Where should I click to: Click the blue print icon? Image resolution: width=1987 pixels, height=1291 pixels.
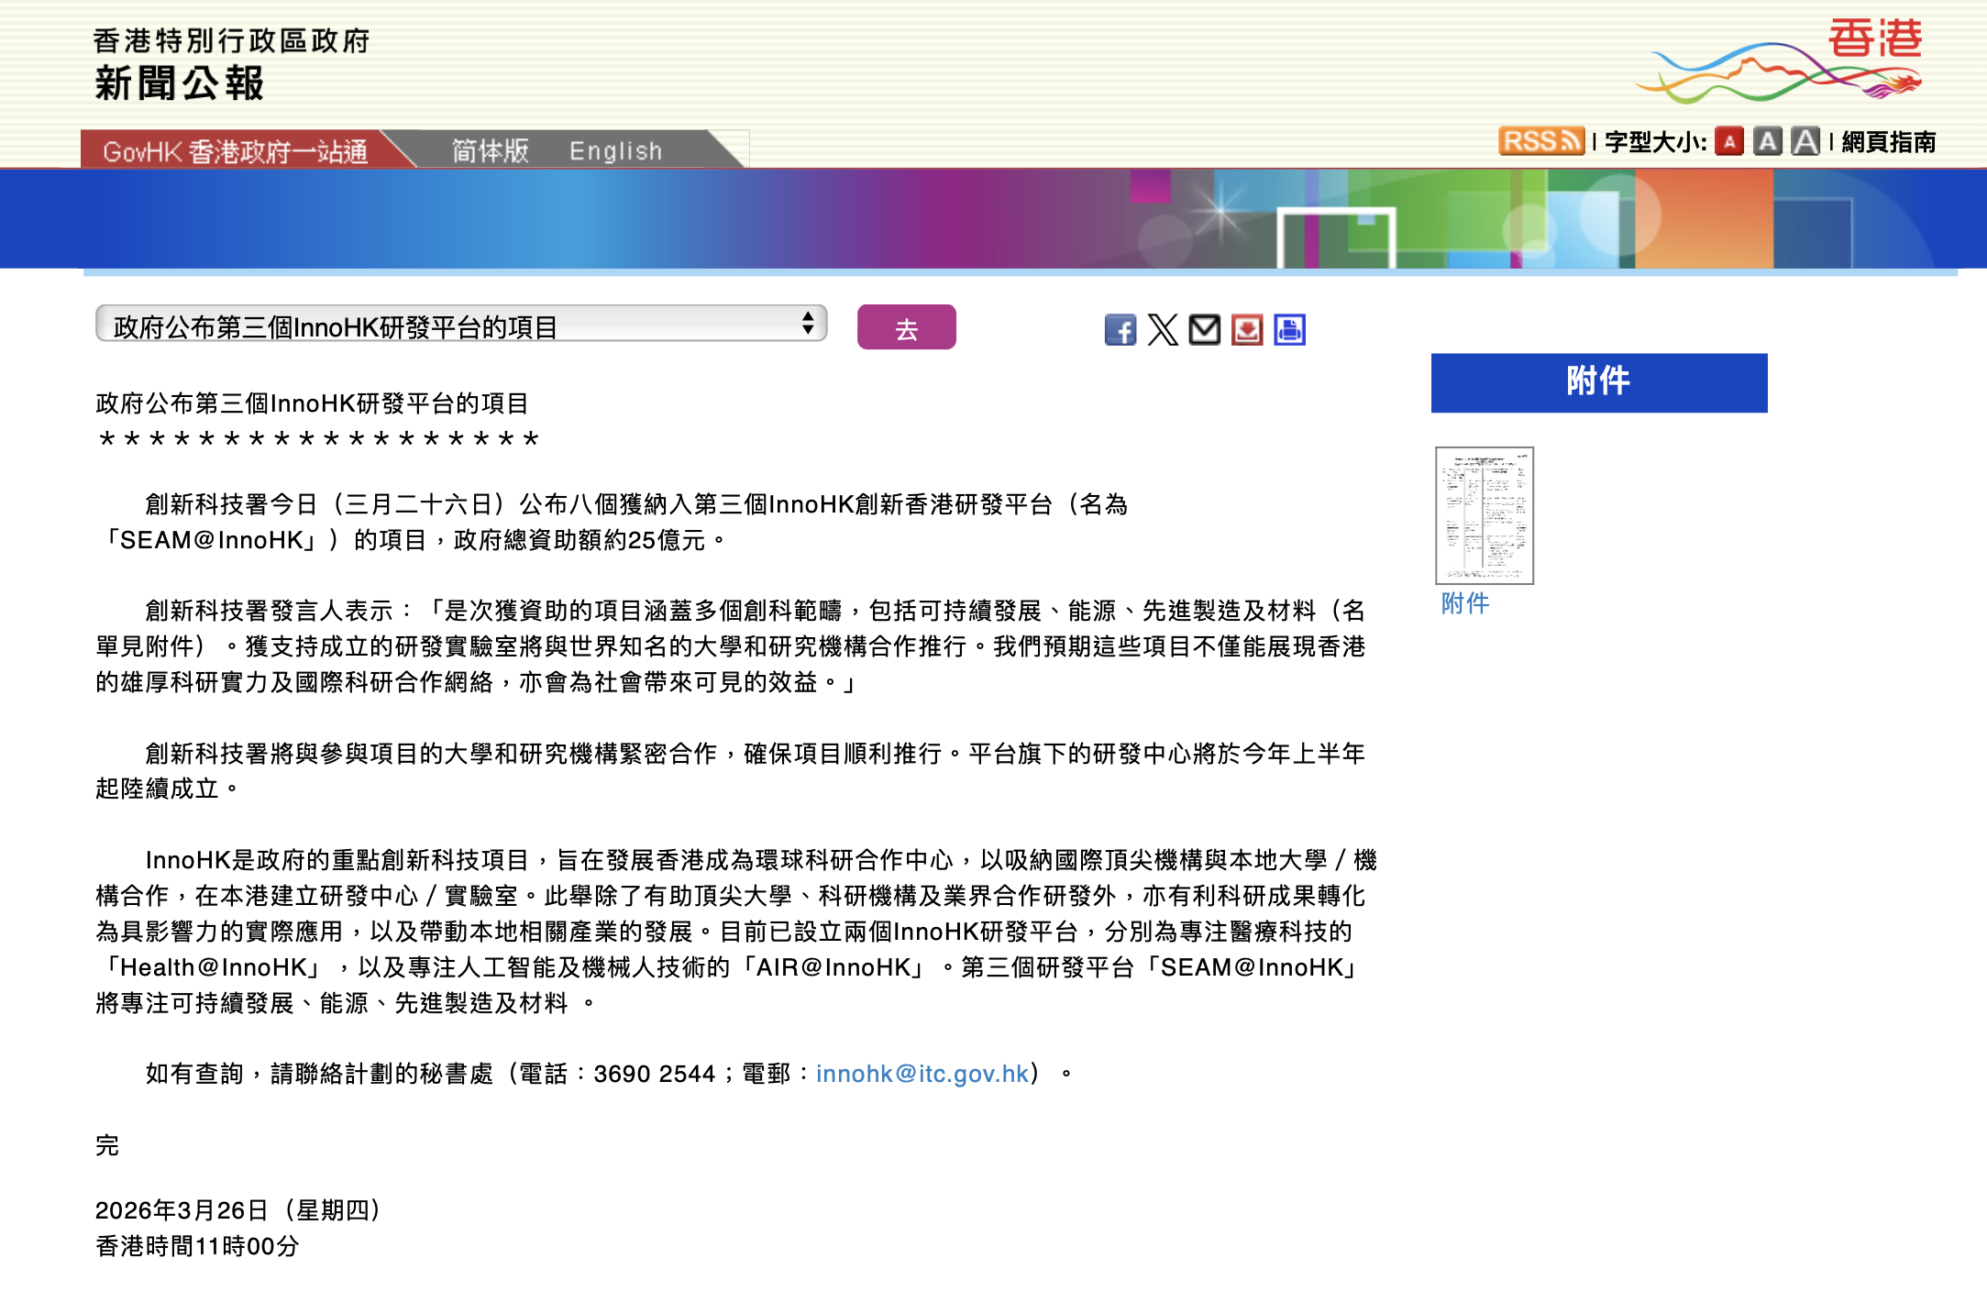[x=1289, y=330]
